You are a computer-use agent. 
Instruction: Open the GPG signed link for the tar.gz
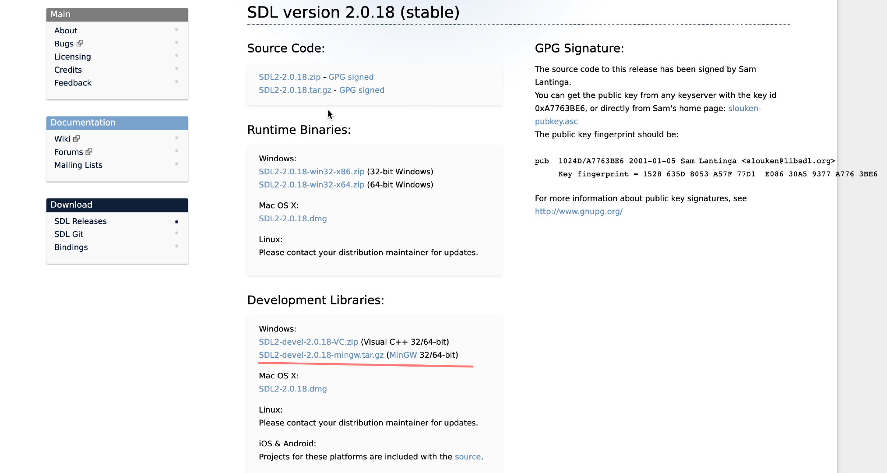coord(361,90)
